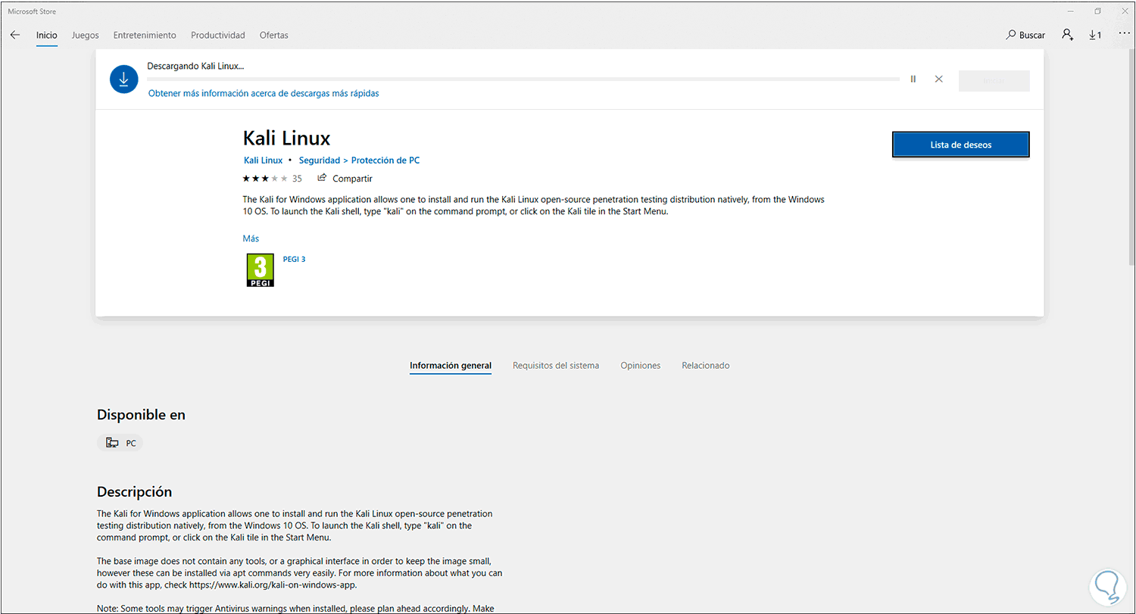The height and width of the screenshot is (614, 1136).
Task: Expand the description with Más
Action: click(x=251, y=238)
